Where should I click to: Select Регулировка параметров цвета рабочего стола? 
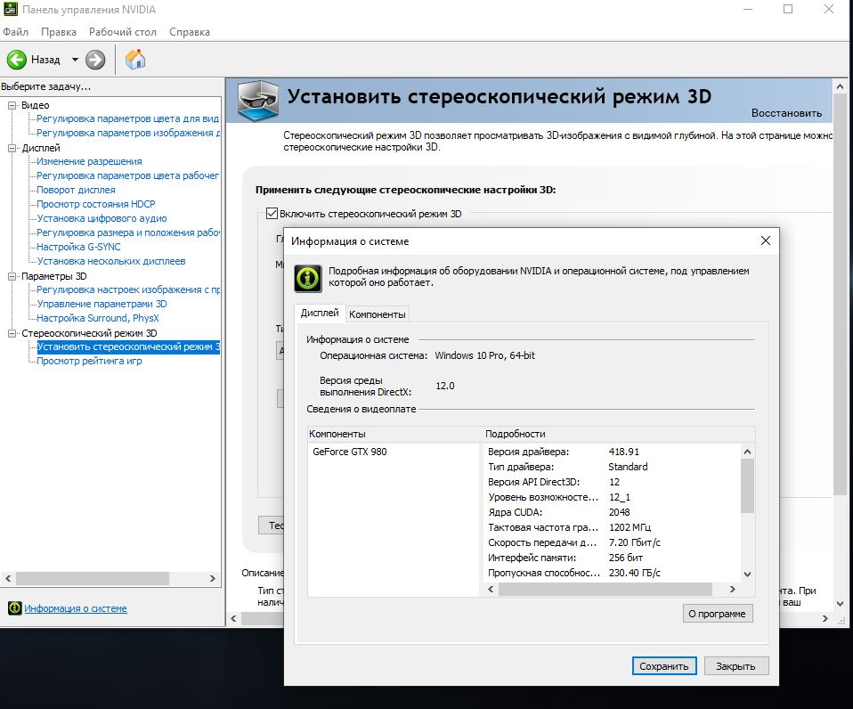click(x=128, y=175)
